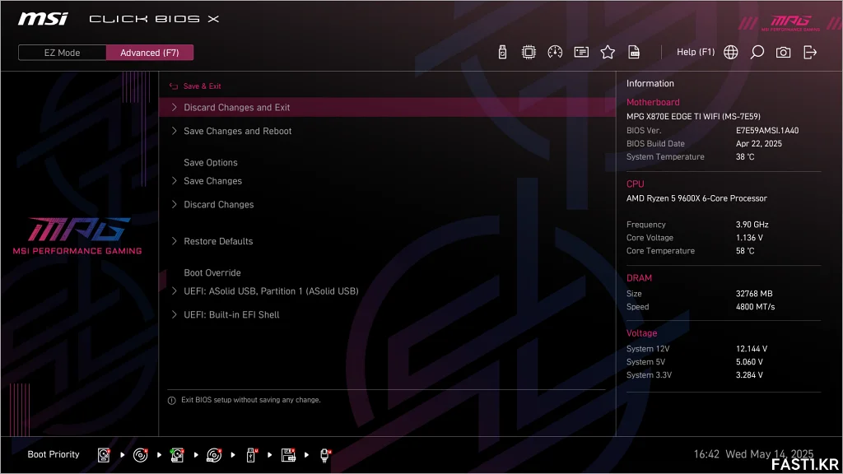Select the hard disk boot priority icon
The height and width of the screenshot is (474, 843).
tap(104, 455)
